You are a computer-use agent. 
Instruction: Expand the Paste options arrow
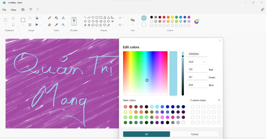click(5, 24)
